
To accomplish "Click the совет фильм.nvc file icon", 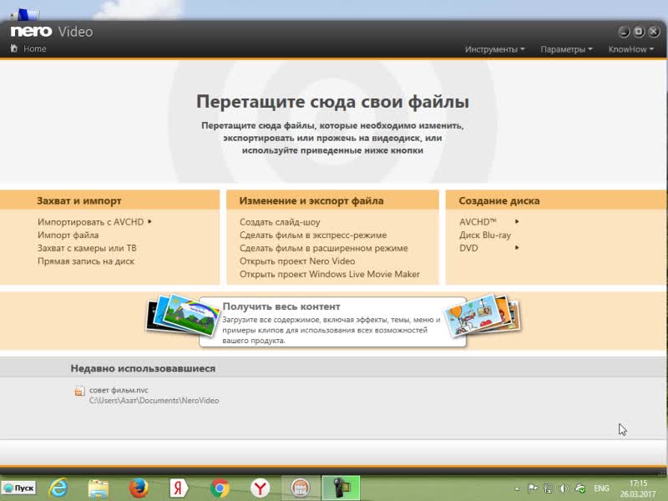I will pos(79,391).
